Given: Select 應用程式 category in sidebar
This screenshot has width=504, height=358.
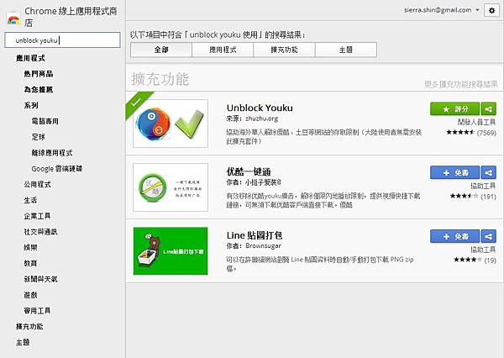Looking at the screenshot, I should pyautogui.click(x=30, y=58).
